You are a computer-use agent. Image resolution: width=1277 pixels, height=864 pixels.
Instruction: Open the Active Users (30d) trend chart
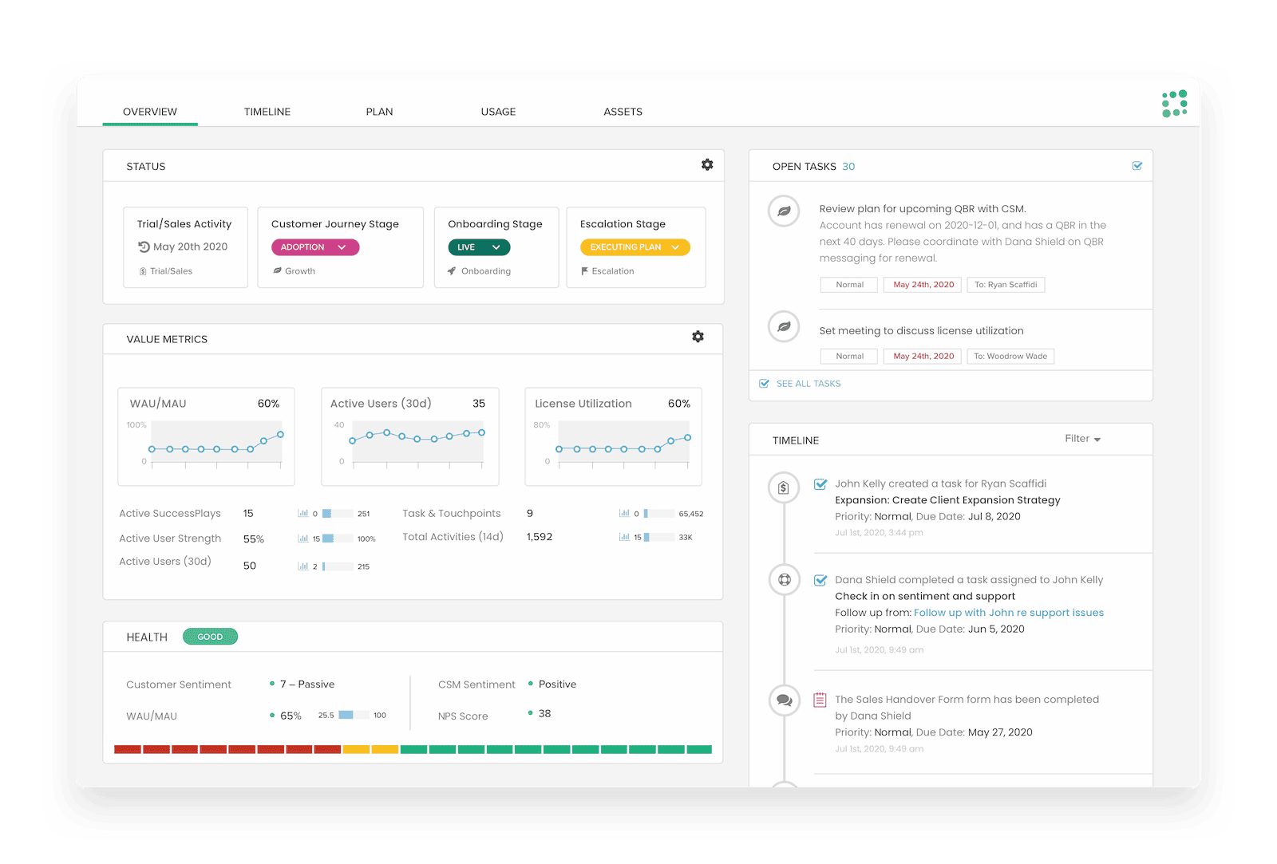[x=410, y=436]
